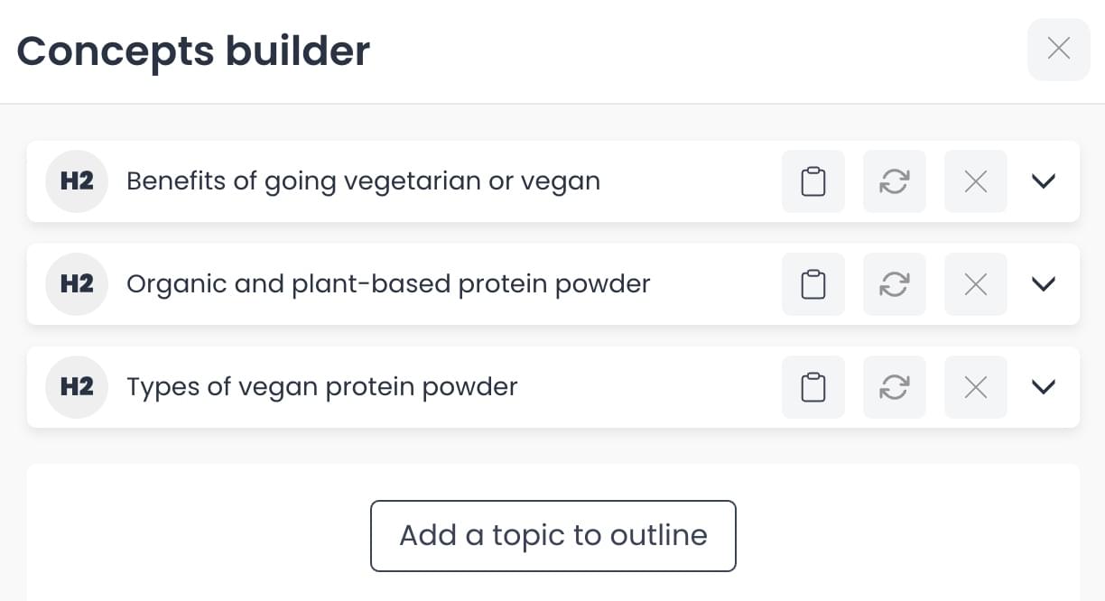Remove the 'Benefits of going vegetarian or vegan' topic
Image resolution: width=1105 pixels, height=601 pixels.
point(975,181)
